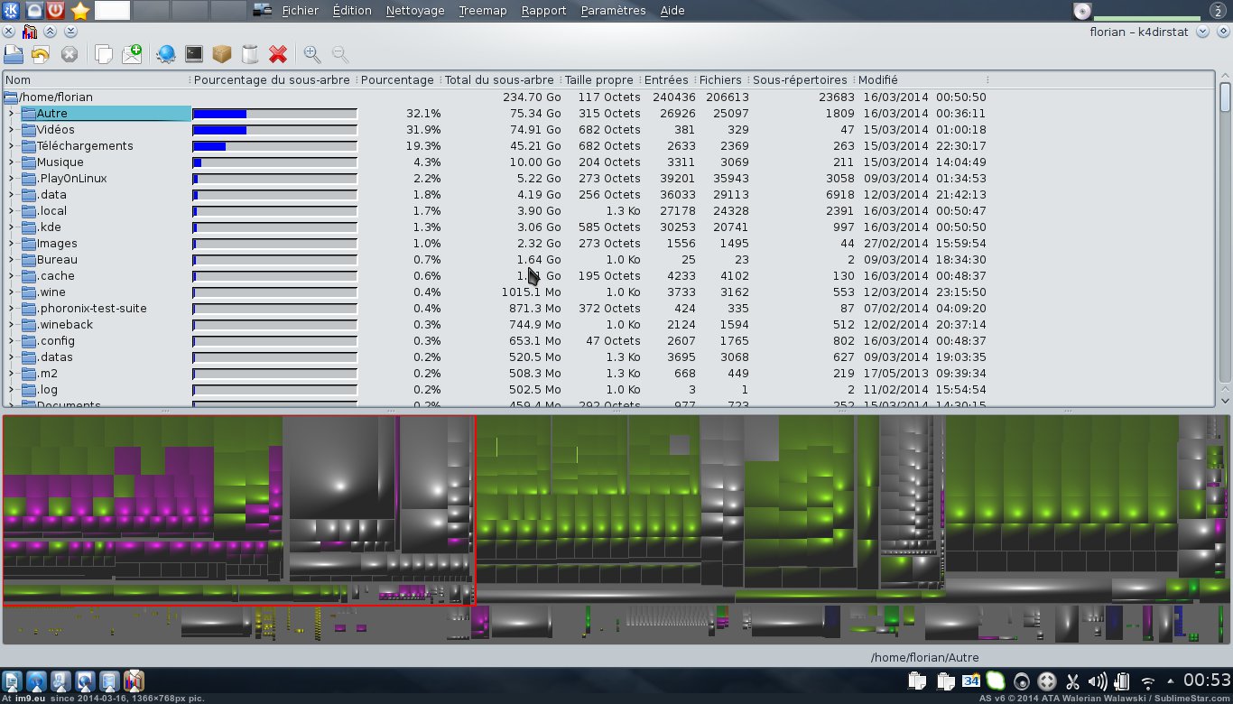This screenshot has height=704, width=1233.
Task: Expand the Musique directory node
Action: [x=11, y=162]
